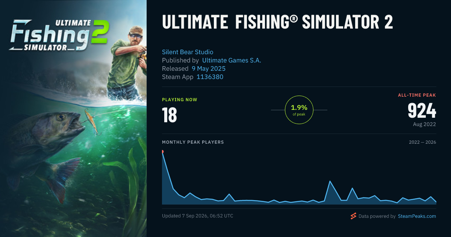
Task: Open the Ultimate Games S.A. publisher link
Action: point(232,60)
